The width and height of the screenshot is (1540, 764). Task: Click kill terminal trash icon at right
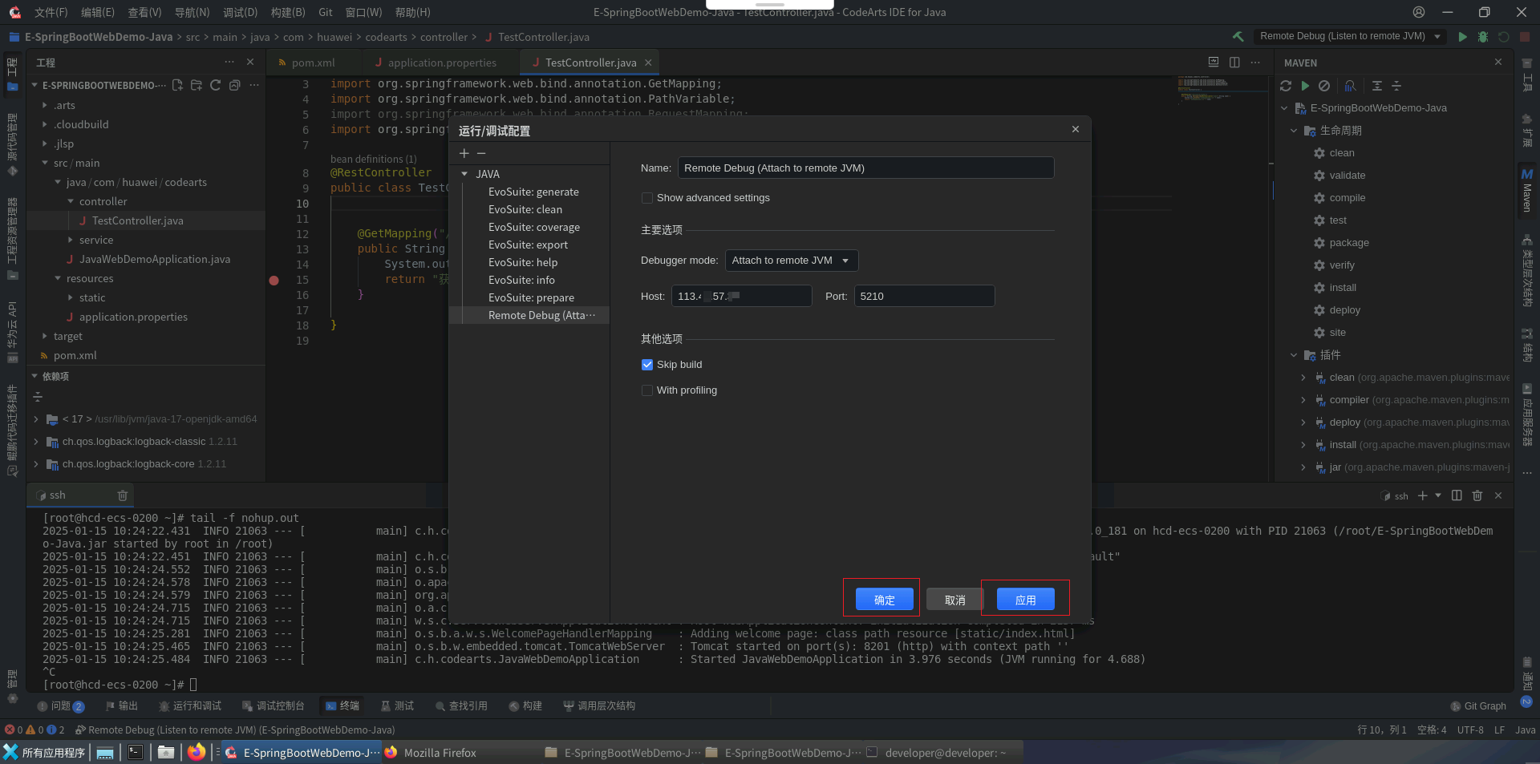pos(1477,495)
